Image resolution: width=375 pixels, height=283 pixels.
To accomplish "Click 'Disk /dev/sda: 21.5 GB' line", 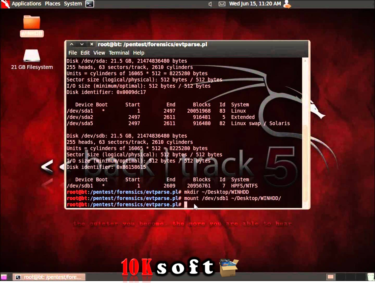I will [127, 61].
